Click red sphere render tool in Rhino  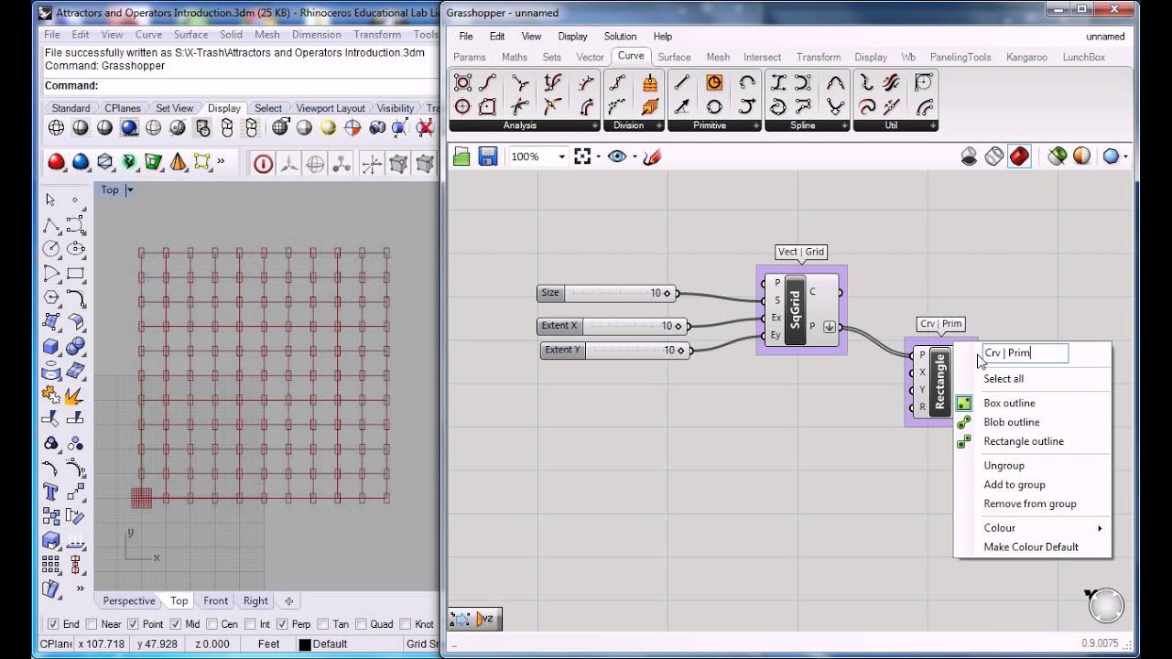point(57,163)
